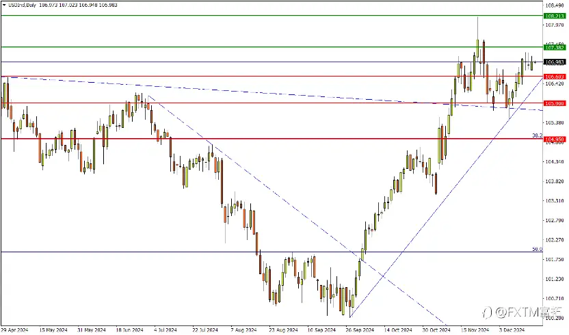Click the 15 May 2024 date label
Screen dimensions: 569x335
click(53, 330)
